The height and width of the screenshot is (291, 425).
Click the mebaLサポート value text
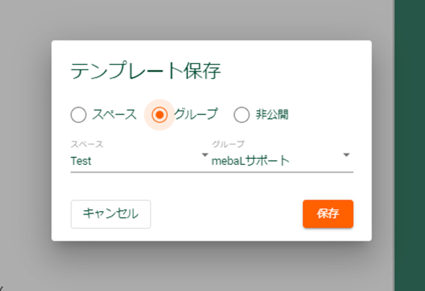pyautogui.click(x=251, y=161)
